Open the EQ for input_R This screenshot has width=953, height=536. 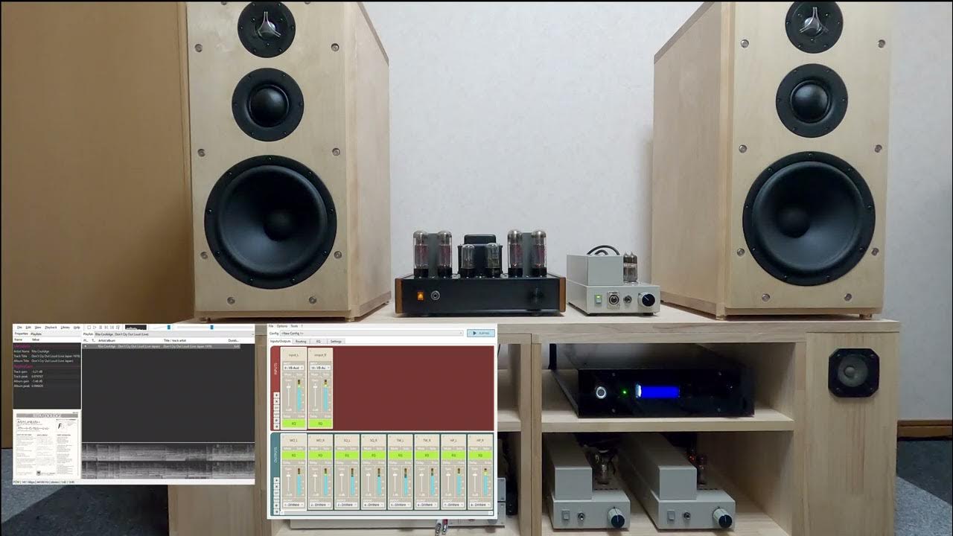pos(320,424)
